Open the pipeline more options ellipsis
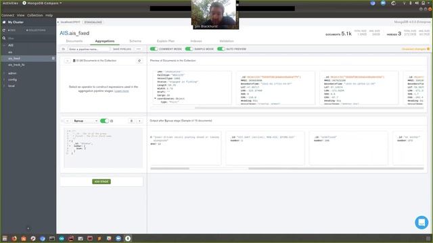Image resolution: width=433 pixels, height=243 pixels. pos(139,49)
